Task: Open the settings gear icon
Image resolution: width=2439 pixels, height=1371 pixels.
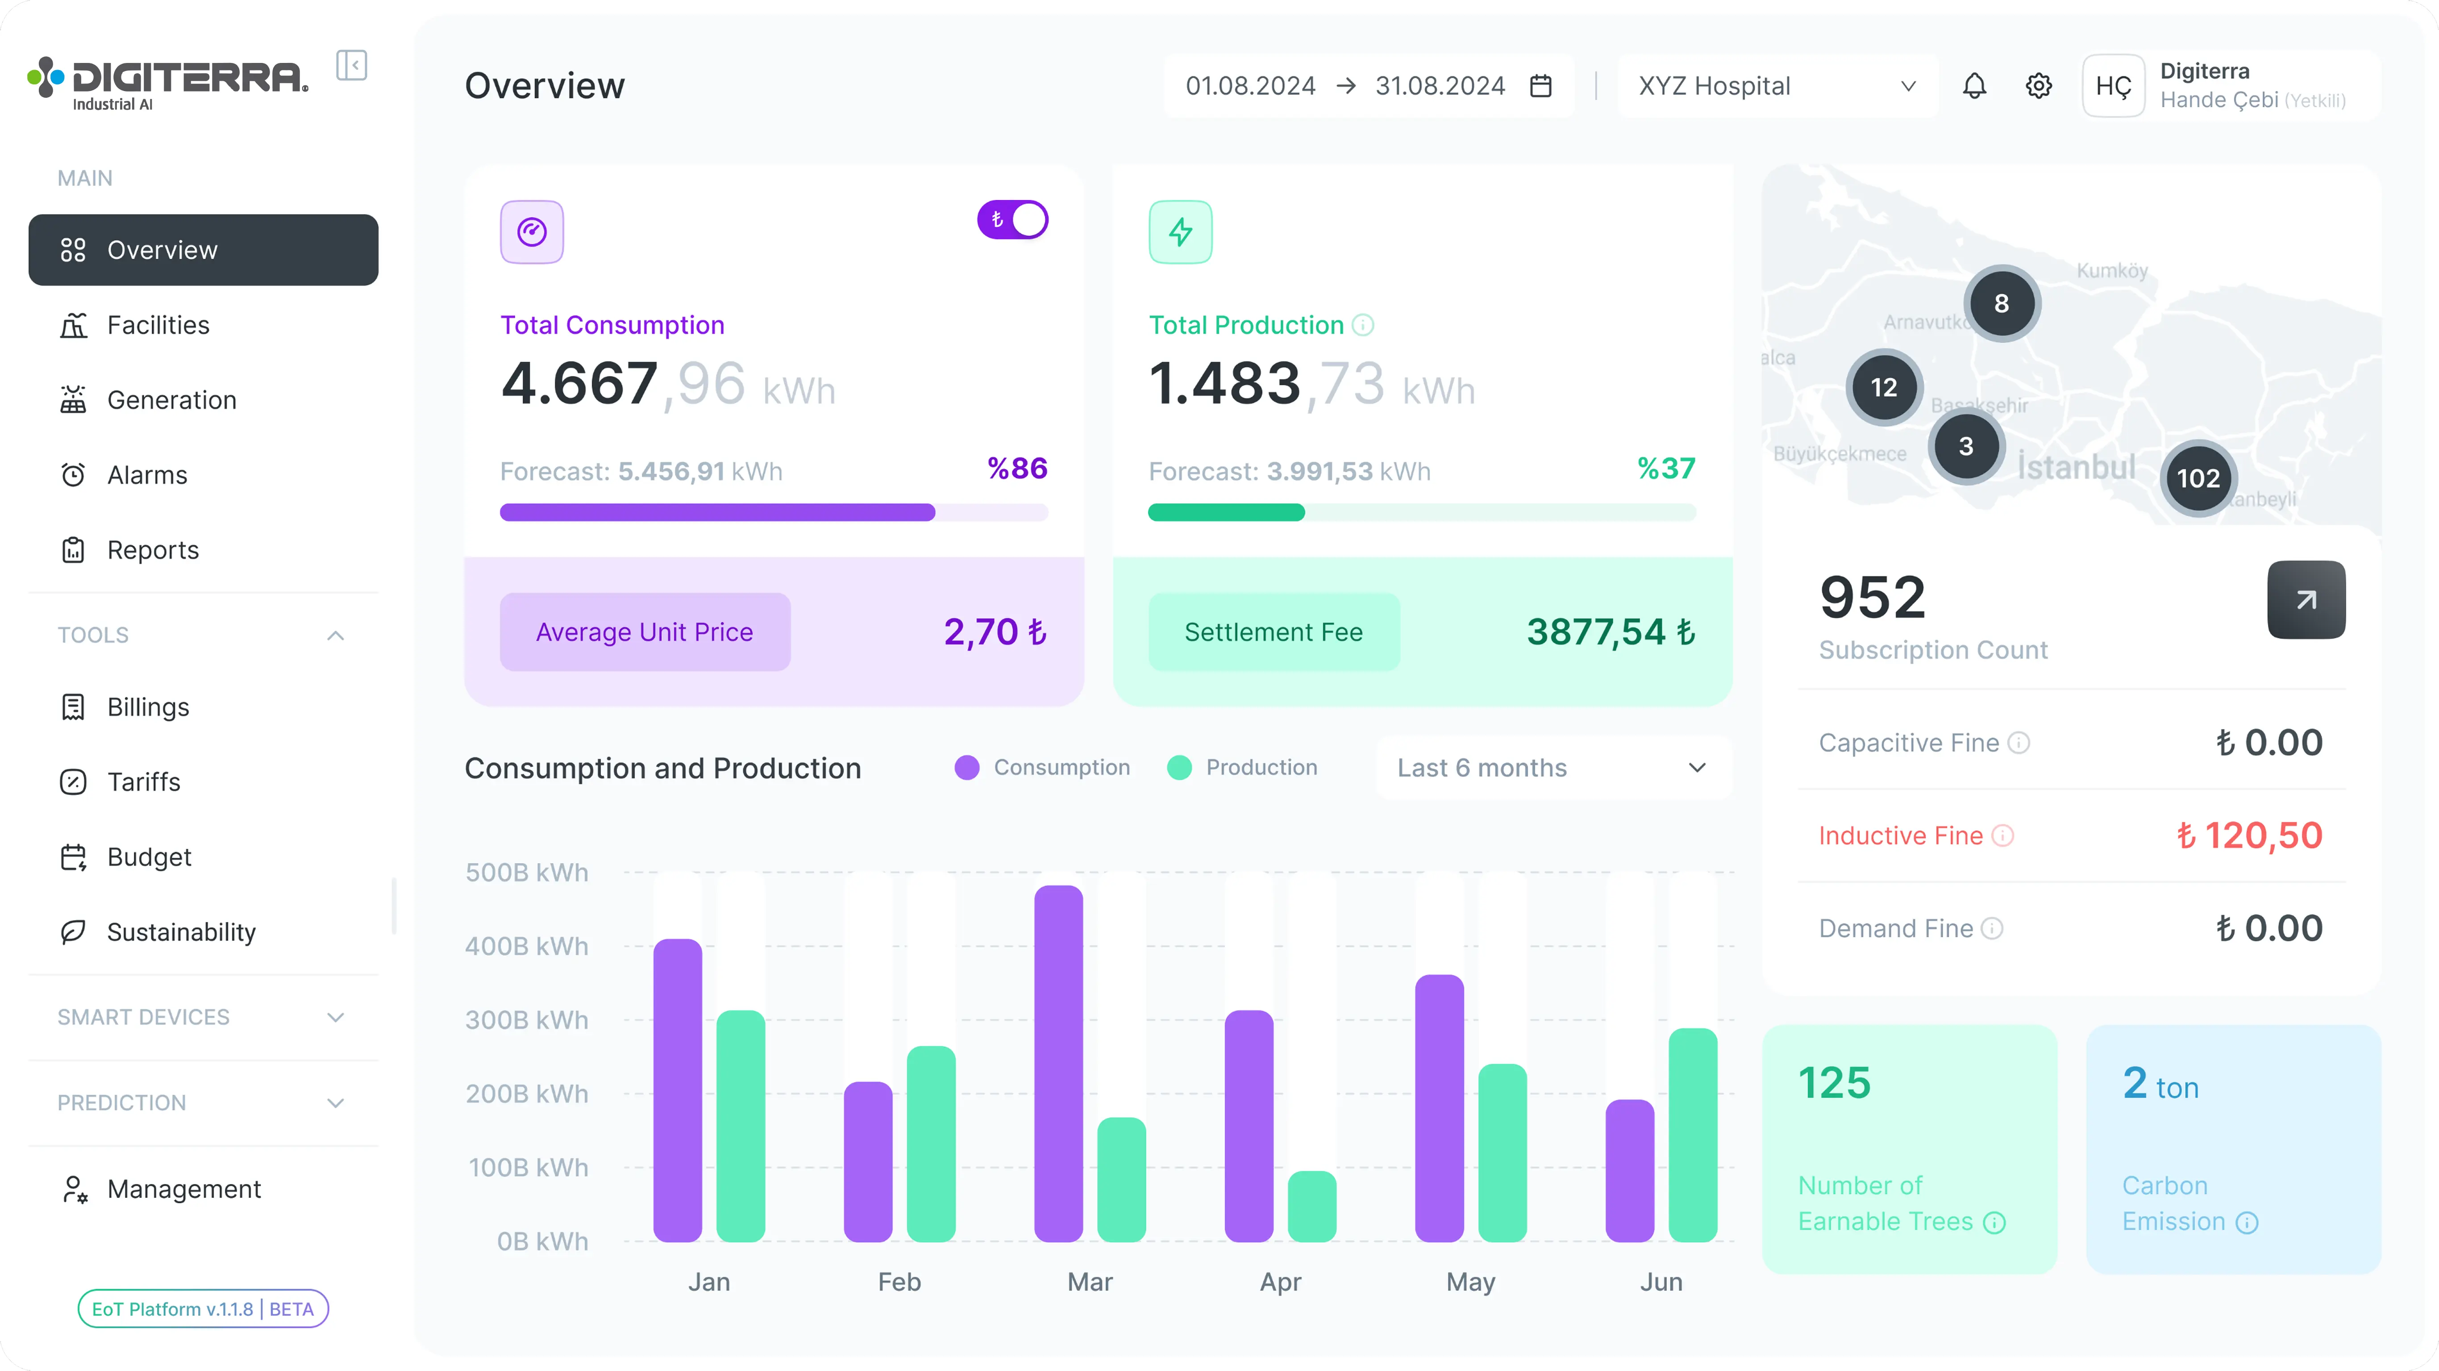Action: tap(2039, 86)
